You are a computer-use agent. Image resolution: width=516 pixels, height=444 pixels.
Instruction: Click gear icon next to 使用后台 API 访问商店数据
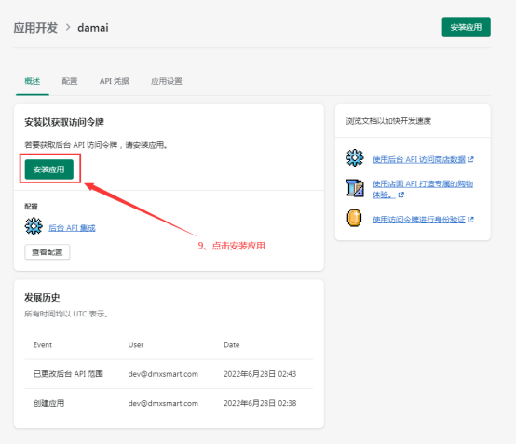[355, 158]
